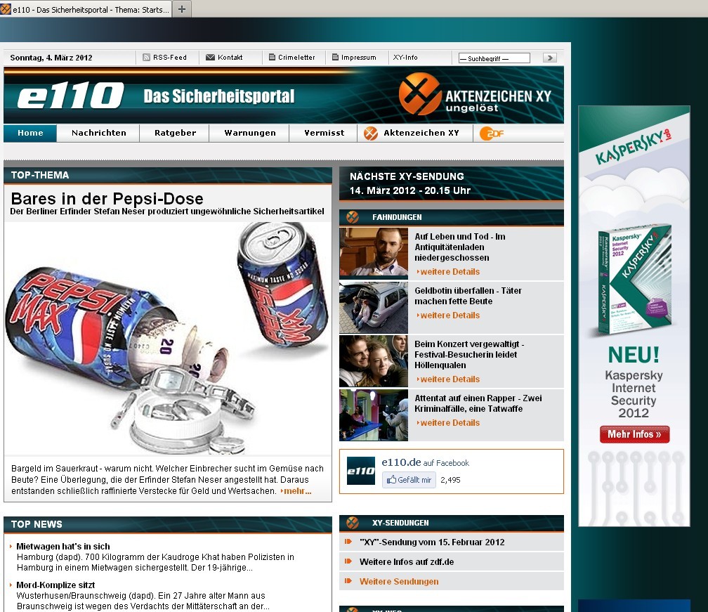Click the Impressum document icon

point(335,58)
